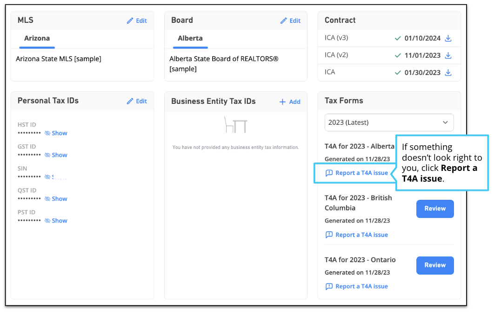This screenshot has height=312, width=494.
Task: Select the Arizona tab in MLS
Action: [37, 39]
